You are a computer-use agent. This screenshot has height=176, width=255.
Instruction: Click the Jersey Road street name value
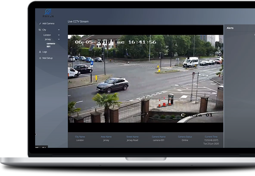tap(133, 140)
